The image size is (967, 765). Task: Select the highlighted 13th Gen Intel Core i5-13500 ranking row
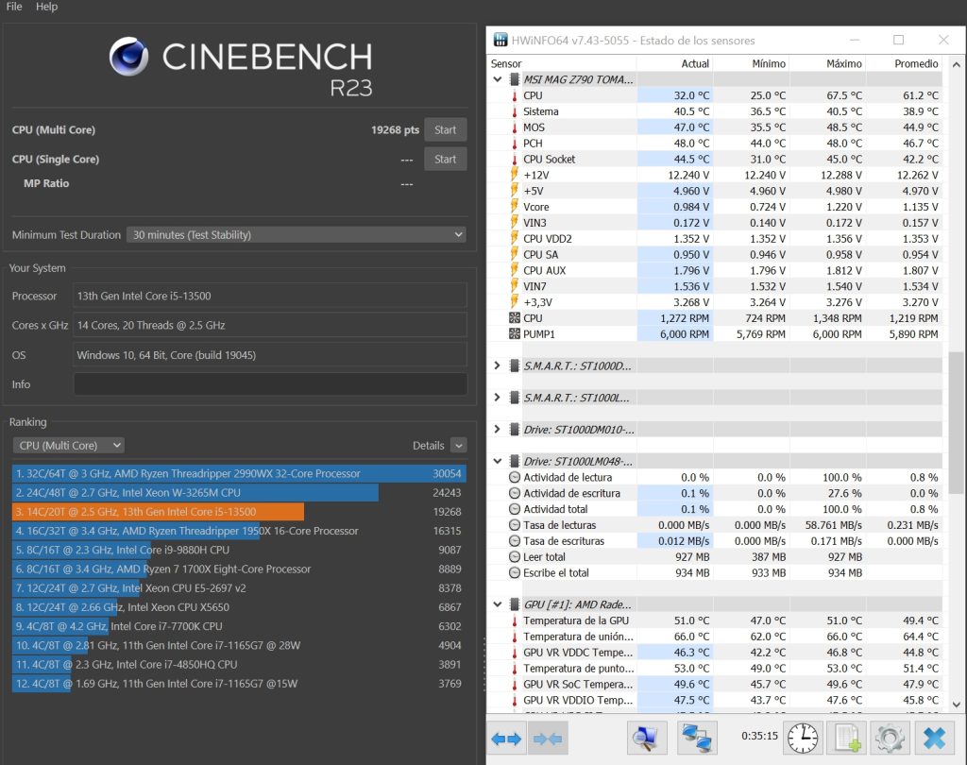pyautogui.click(x=239, y=512)
